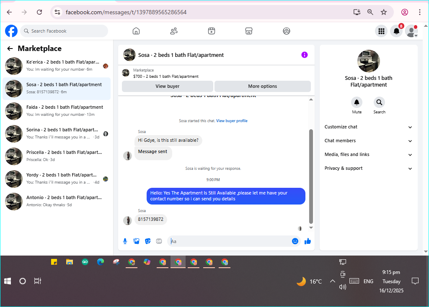Open conversation information purple icon

click(305, 55)
